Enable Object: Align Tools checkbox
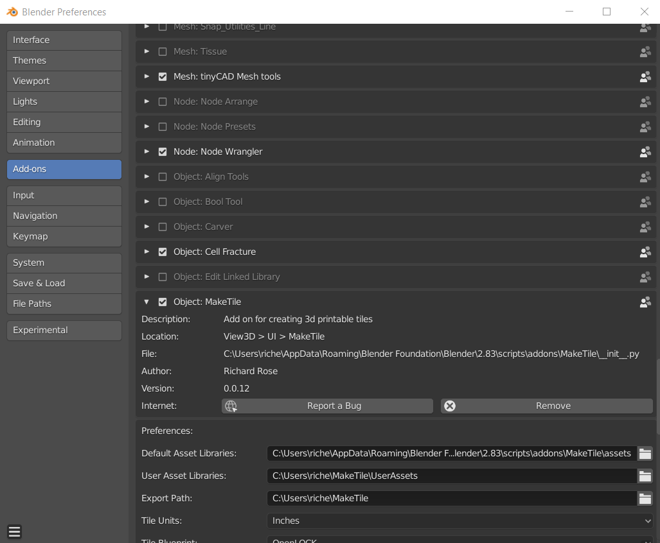Image resolution: width=660 pixels, height=543 pixels. click(x=163, y=177)
